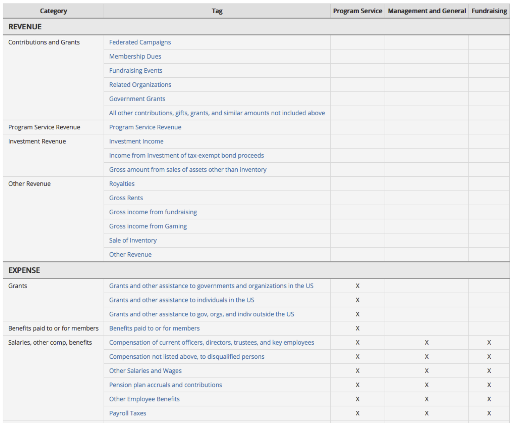
Task: Click Program Service X for Benefits paid row
Action: tap(357, 328)
